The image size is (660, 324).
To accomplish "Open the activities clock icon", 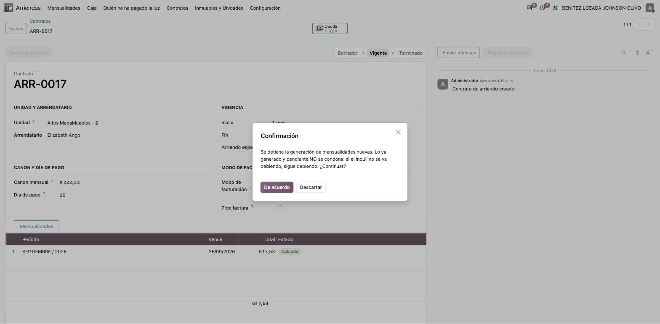I will (543, 8).
